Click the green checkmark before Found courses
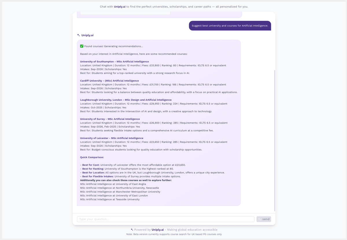This screenshot has height=240, width=347. click(x=82, y=46)
